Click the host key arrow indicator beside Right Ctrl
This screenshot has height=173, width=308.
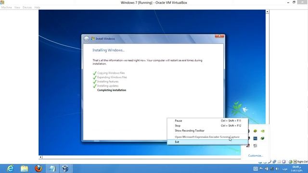295,161
